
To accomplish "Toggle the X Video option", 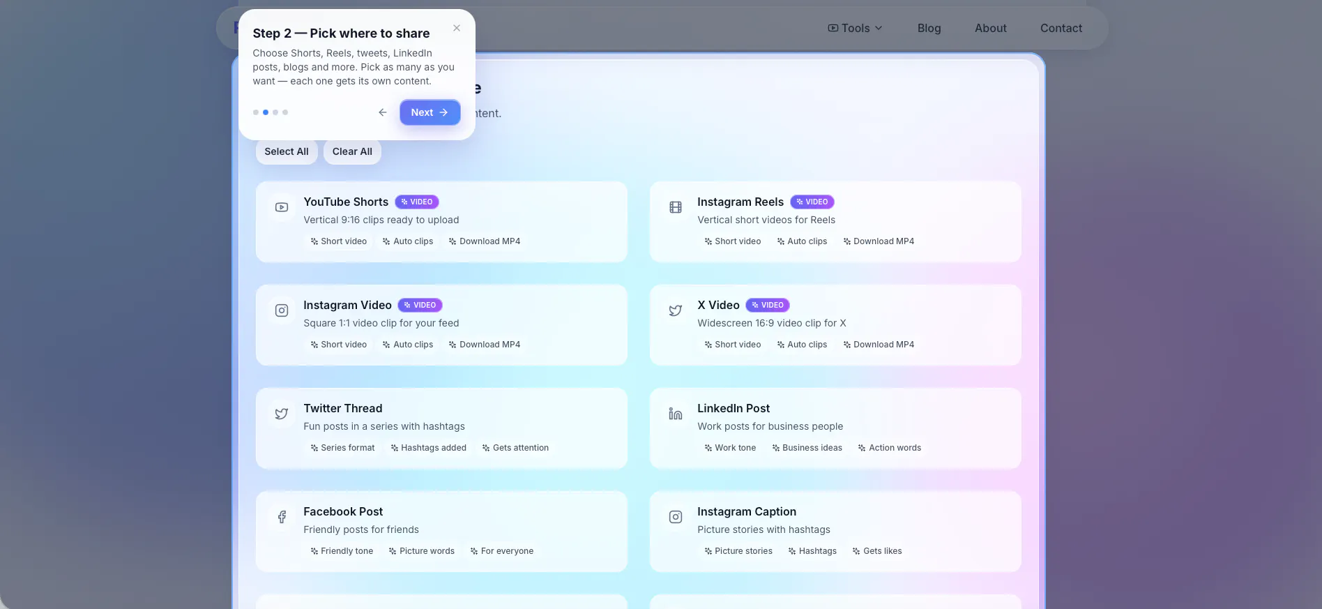I will tap(835, 325).
